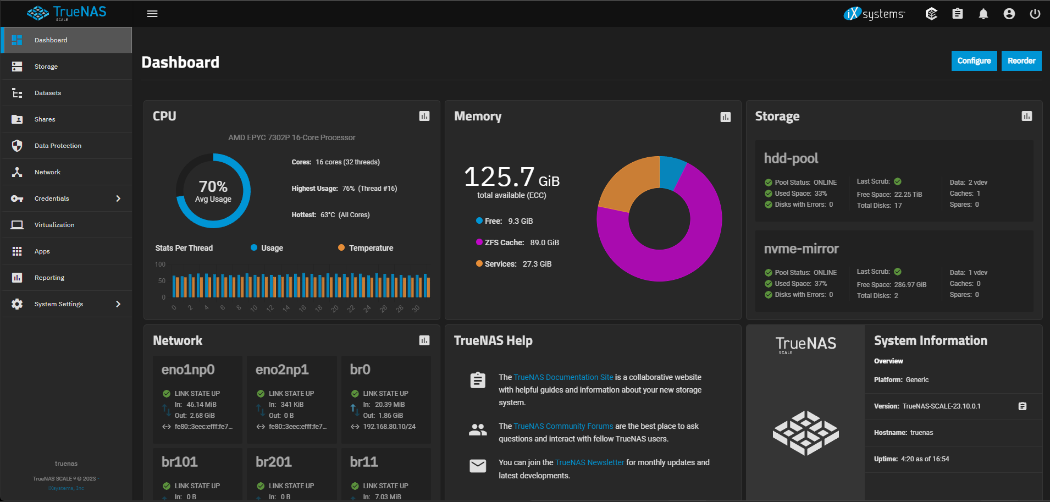Open Network reports chart icon

(424, 340)
